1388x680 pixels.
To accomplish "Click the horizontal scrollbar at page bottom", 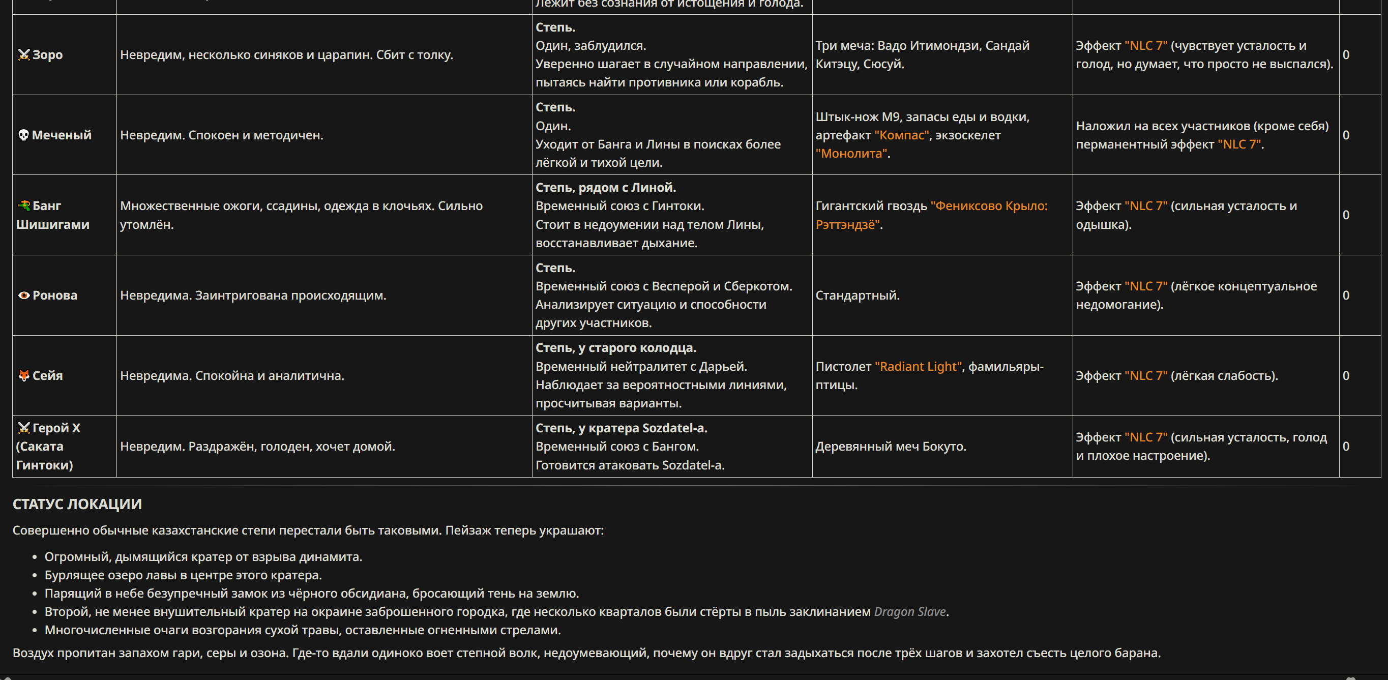I will click(x=694, y=678).
